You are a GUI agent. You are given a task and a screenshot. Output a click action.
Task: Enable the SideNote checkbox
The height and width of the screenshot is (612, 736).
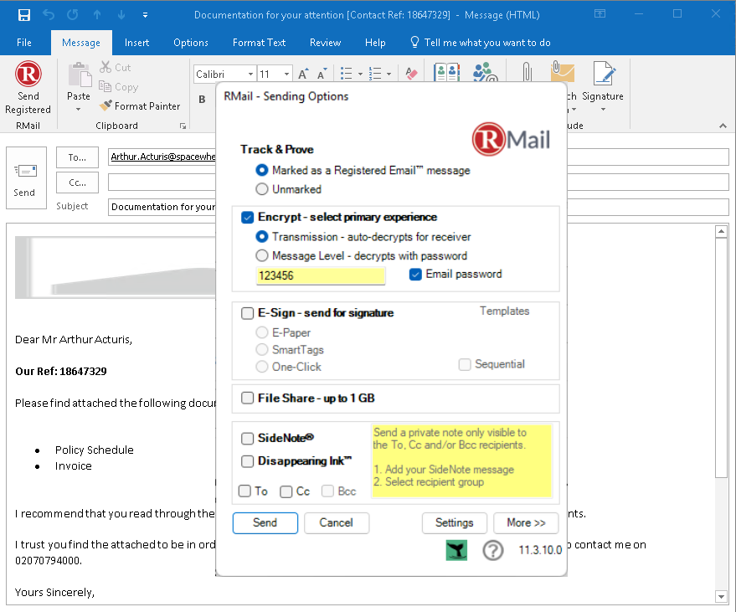pos(247,439)
